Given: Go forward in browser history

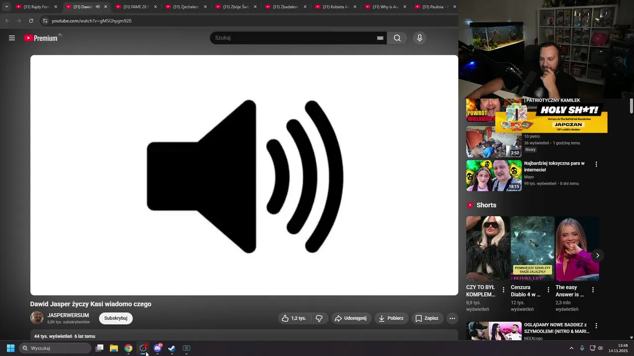Looking at the screenshot, I should [x=19, y=21].
